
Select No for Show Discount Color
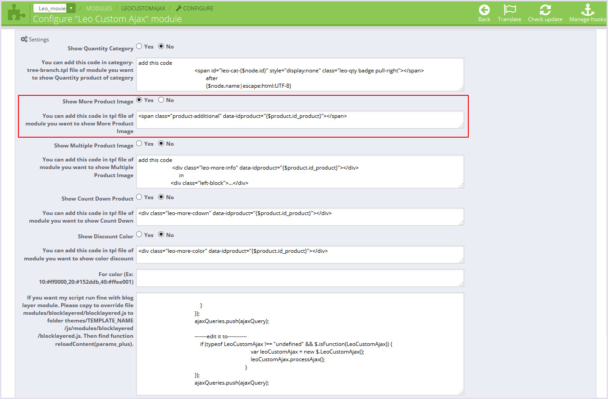161,235
